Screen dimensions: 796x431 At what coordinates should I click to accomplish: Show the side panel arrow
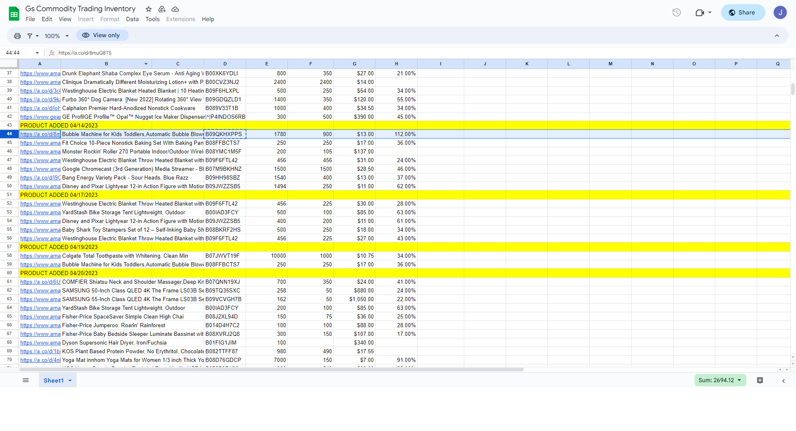click(x=783, y=381)
